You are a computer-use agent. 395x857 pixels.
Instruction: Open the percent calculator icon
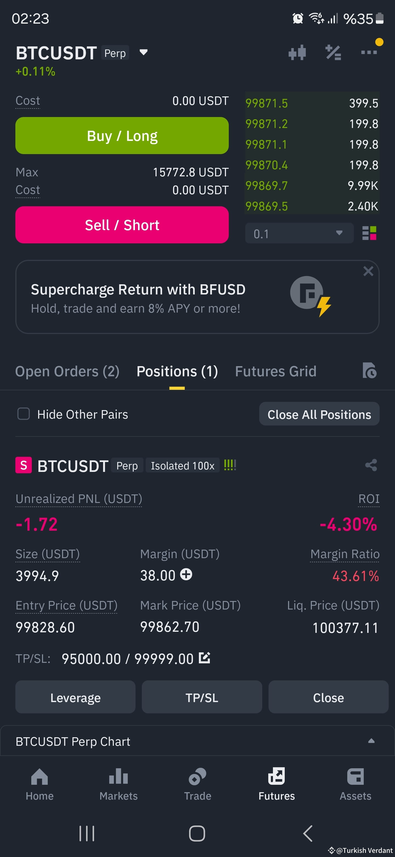333,52
